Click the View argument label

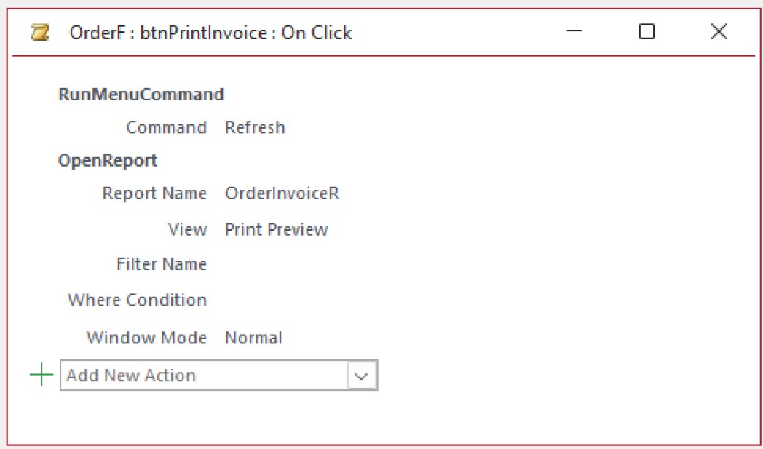pyautogui.click(x=190, y=229)
